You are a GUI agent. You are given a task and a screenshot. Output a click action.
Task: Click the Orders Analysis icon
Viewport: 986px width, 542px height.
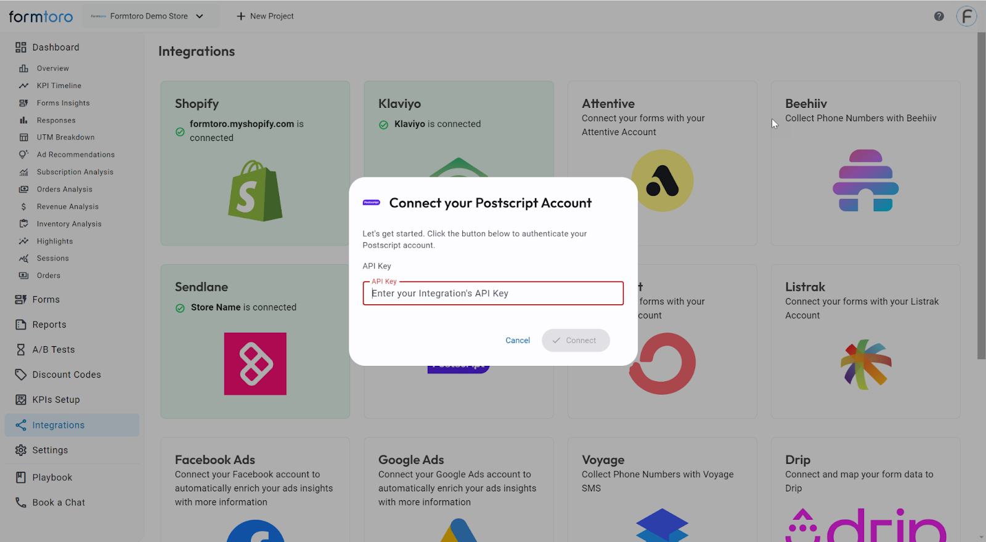tap(23, 189)
